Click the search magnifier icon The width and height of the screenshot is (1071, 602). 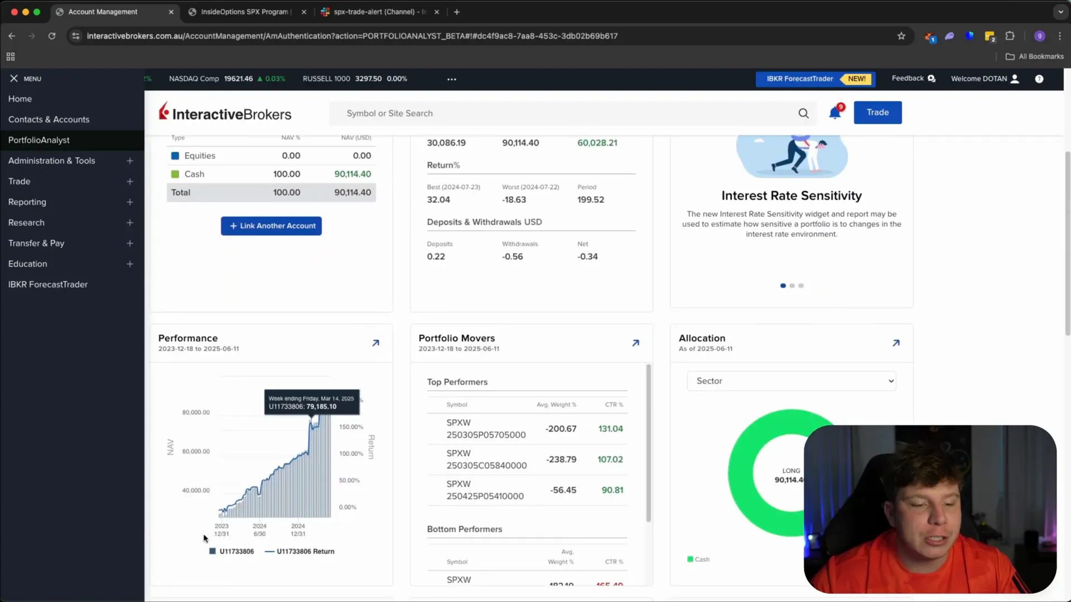tap(803, 113)
